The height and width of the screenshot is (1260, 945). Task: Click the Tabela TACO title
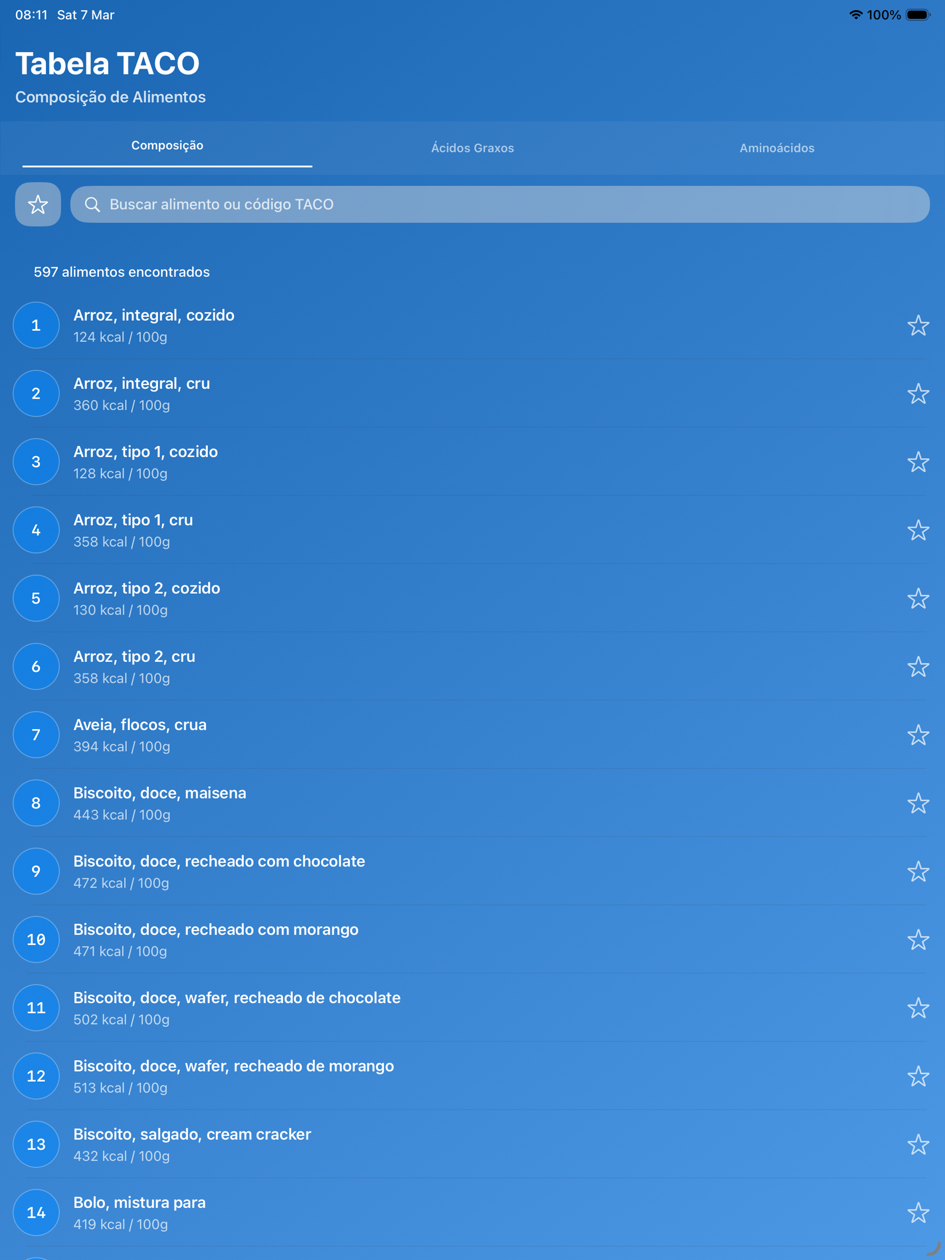[108, 63]
